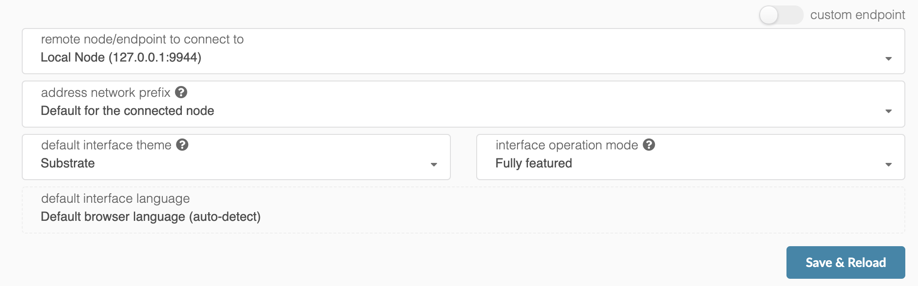Click the 'custom endpoint' toggle label text
The height and width of the screenshot is (286, 918).
pos(858,15)
